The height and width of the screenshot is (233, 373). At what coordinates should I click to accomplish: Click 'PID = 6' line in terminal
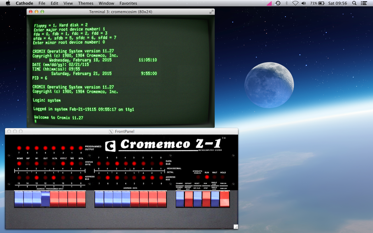tap(40, 78)
